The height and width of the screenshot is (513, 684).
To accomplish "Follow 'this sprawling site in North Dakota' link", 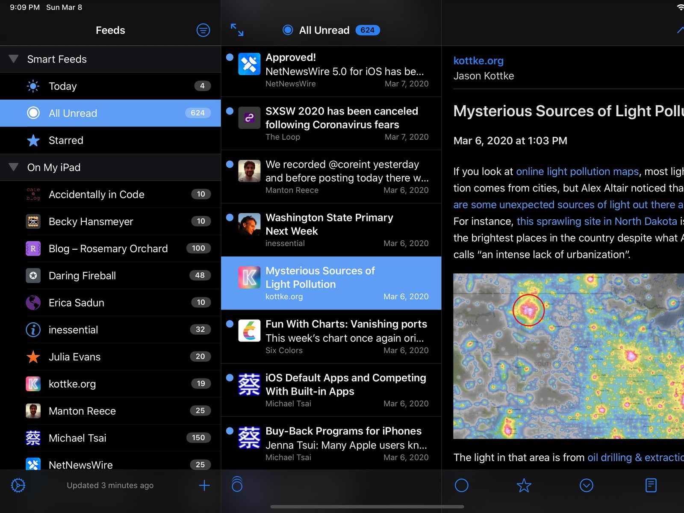I will pyautogui.click(x=597, y=221).
